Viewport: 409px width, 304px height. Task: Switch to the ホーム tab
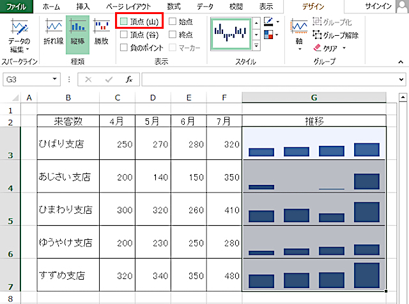(x=51, y=6)
